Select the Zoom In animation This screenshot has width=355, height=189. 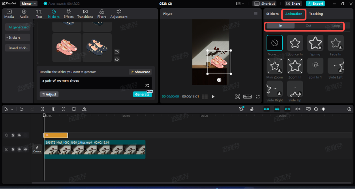[295, 68]
